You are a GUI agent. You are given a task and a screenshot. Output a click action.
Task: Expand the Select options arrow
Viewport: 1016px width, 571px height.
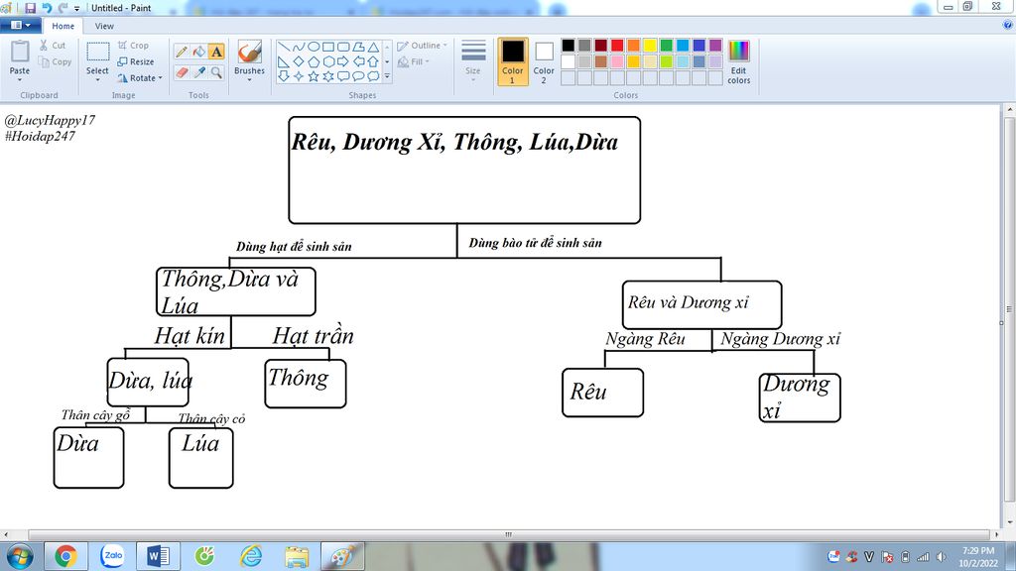pyautogui.click(x=97, y=79)
